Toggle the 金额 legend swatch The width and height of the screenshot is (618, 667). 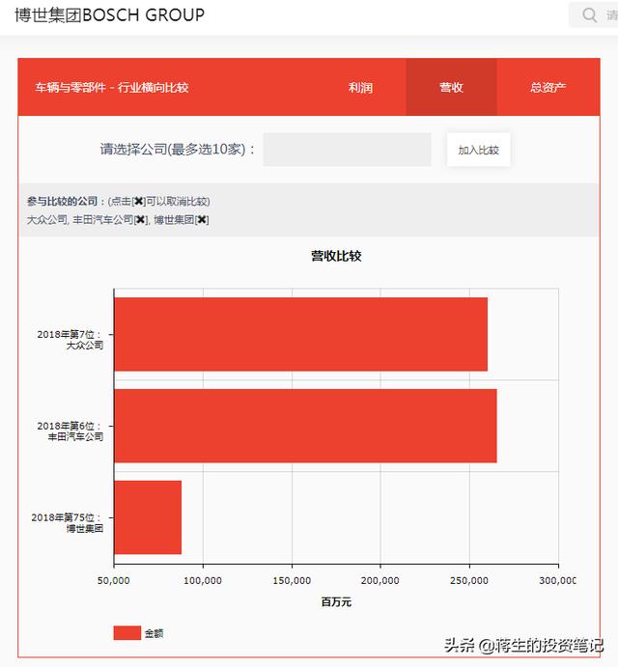tap(126, 633)
